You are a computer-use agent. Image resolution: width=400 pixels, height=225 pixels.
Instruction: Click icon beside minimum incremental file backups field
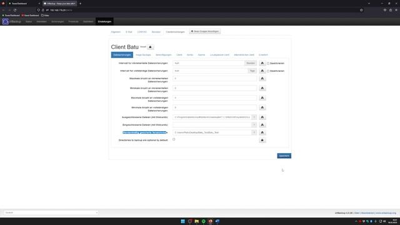[x=262, y=88]
